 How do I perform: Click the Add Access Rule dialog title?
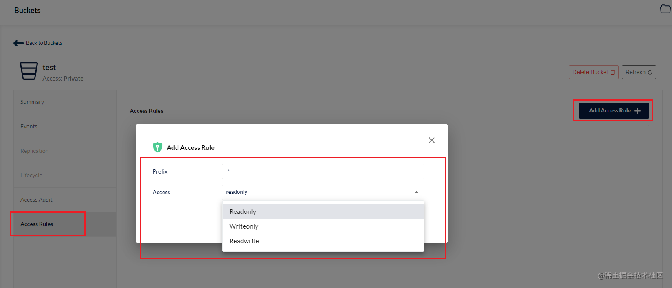click(191, 147)
